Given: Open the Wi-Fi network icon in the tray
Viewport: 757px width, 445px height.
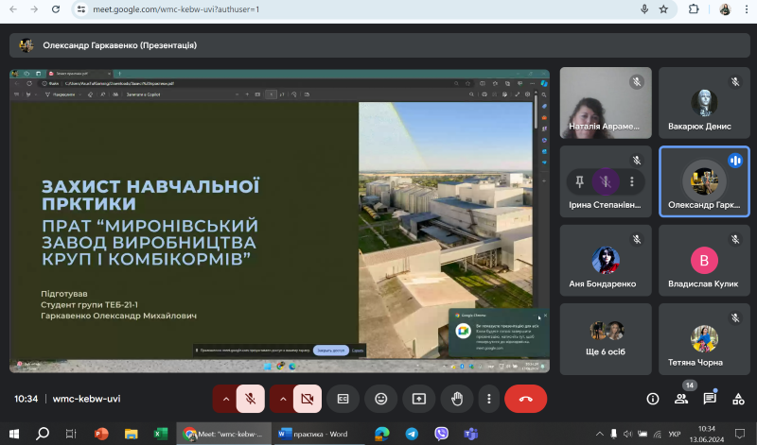Looking at the screenshot, I should (x=657, y=434).
